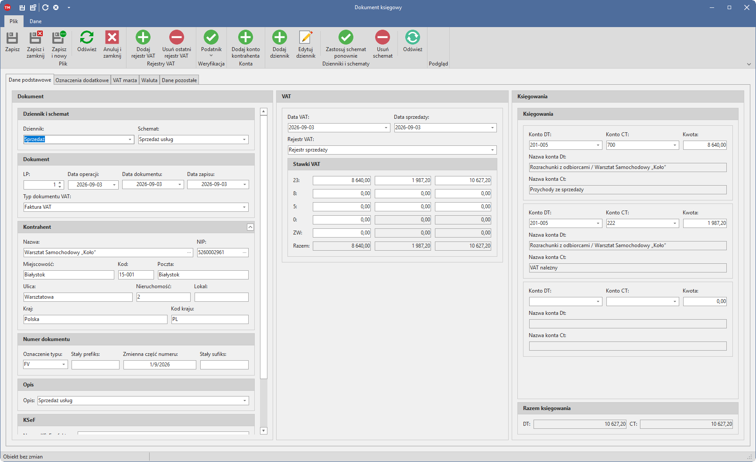Open Typ dokumentu VAT dropdown

(x=244, y=207)
